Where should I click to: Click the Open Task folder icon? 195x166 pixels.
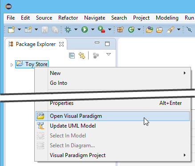pos(159,30)
